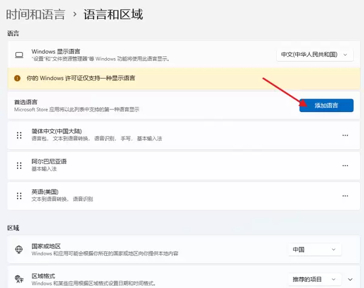364x288 pixels.
Task: Open more options for 阿尔巴尼亚语
Action: tap(345, 165)
